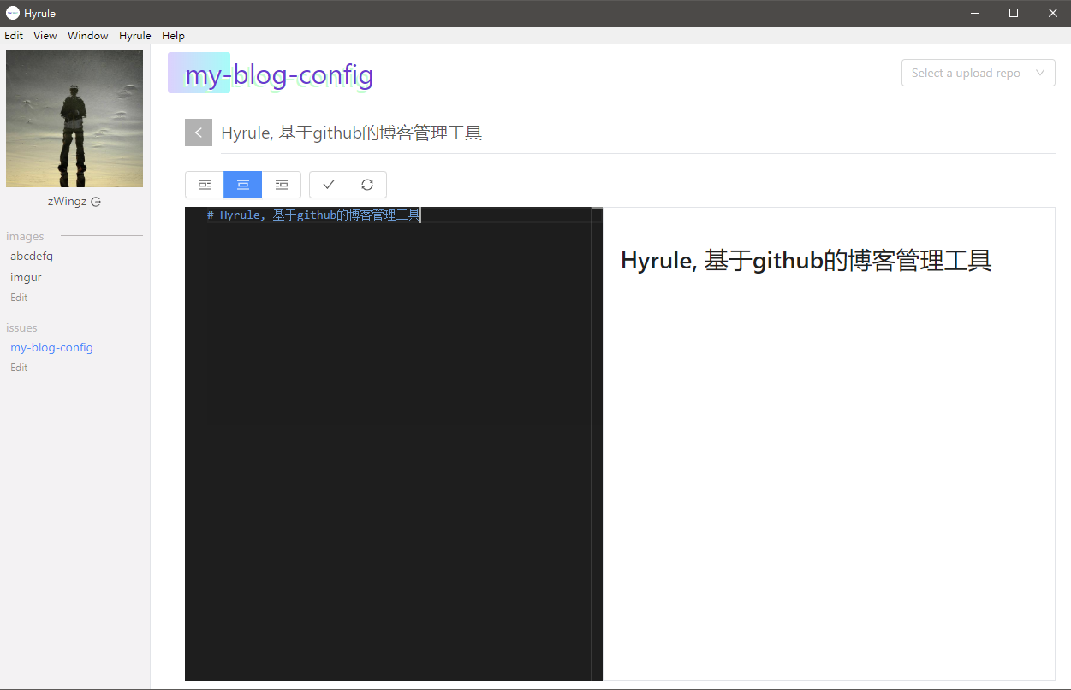Click the my-blog-config page heading
1071x690 pixels.
279,75
